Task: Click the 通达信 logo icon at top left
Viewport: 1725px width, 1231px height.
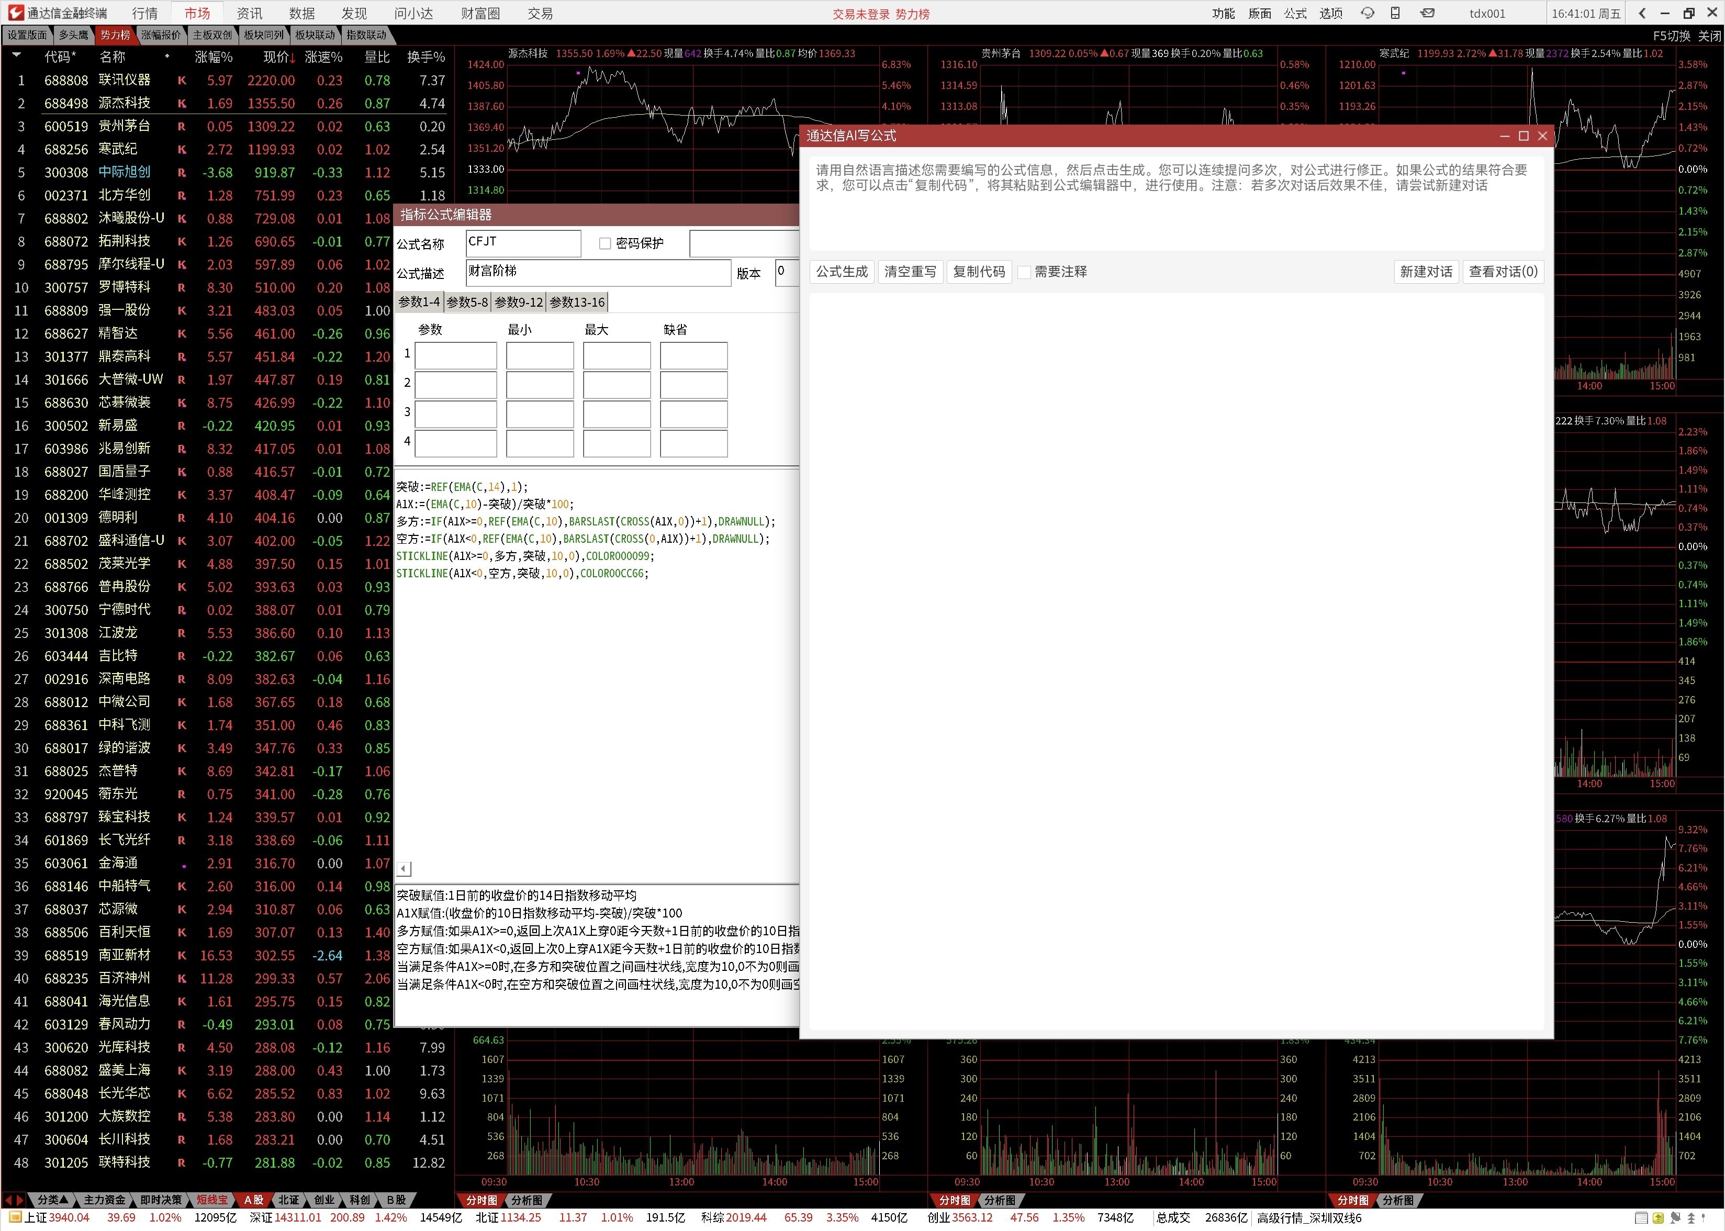Action: point(15,13)
